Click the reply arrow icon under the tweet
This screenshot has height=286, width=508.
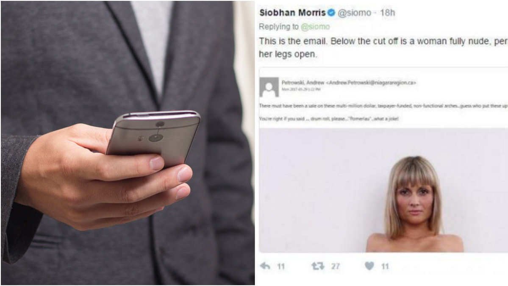265,266
